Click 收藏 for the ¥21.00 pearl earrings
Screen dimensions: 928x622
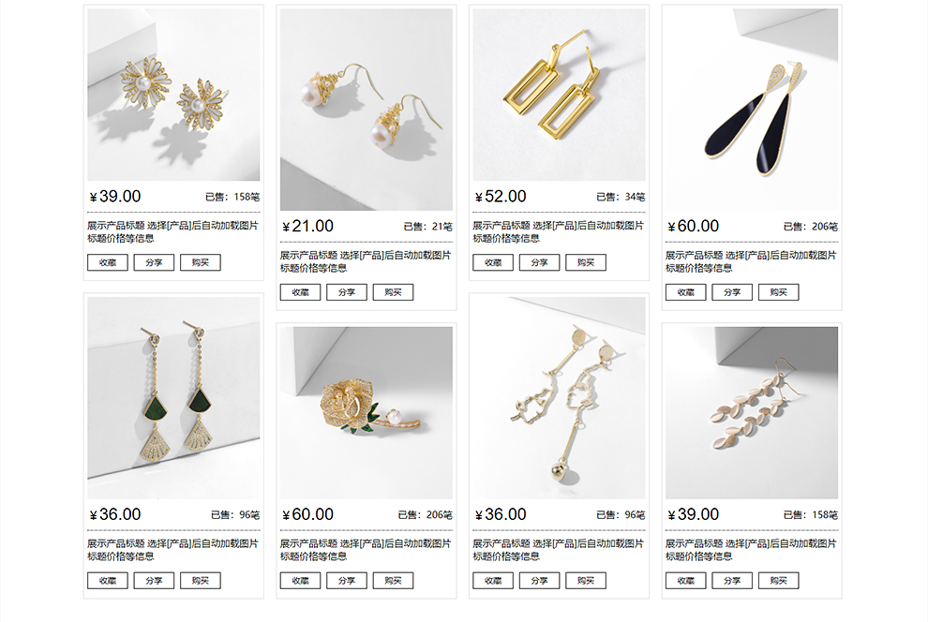click(x=301, y=292)
